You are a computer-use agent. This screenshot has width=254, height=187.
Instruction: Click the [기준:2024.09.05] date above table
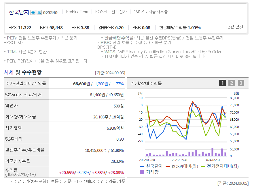click(110, 73)
